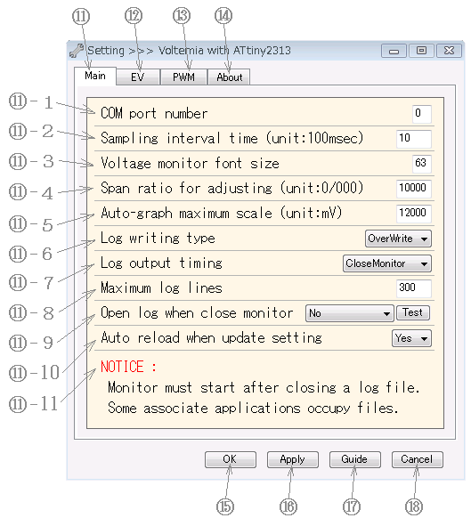The height and width of the screenshot is (518, 471).
Task: Expand Open log when close monitor dropdown
Action: click(350, 313)
